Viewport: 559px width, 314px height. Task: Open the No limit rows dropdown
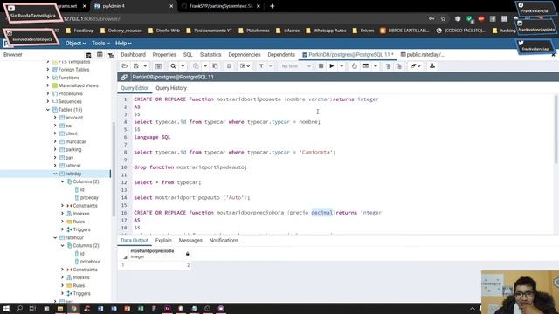point(295,66)
